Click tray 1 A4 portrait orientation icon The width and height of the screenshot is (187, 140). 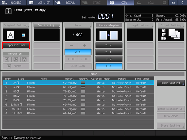pyautogui.click(x=18, y=83)
